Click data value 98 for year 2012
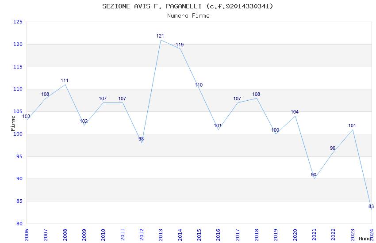 [x=141, y=139]
